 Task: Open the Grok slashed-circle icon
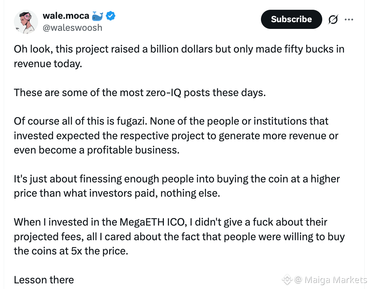(x=333, y=19)
